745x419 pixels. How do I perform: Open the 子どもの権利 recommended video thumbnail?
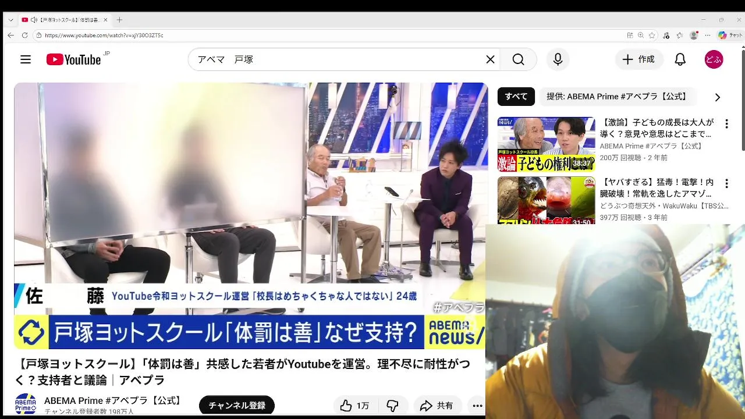coord(546,144)
